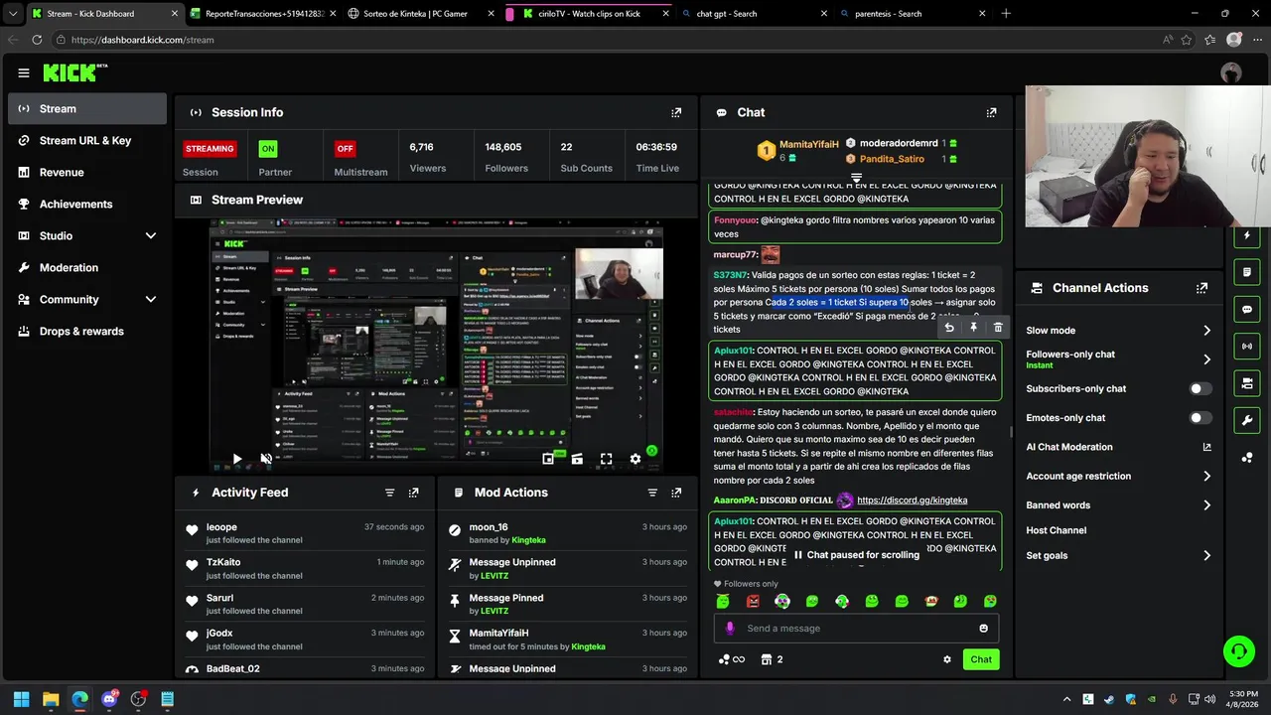Screen dimensions: 1271x715
Task: Click Host Channel action
Action: click(1056, 530)
